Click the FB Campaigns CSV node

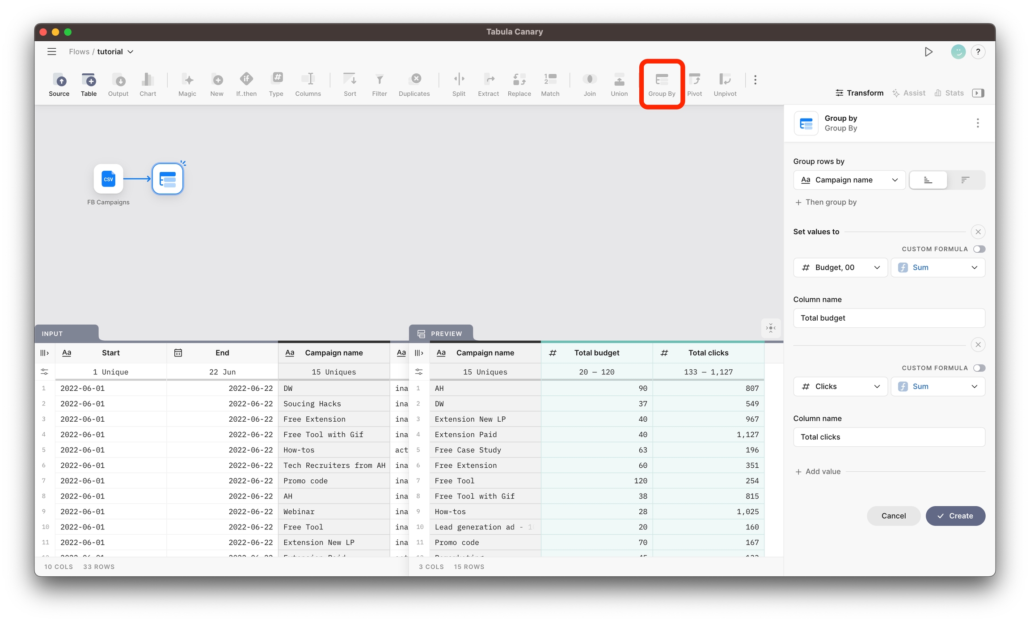coord(108,179)
